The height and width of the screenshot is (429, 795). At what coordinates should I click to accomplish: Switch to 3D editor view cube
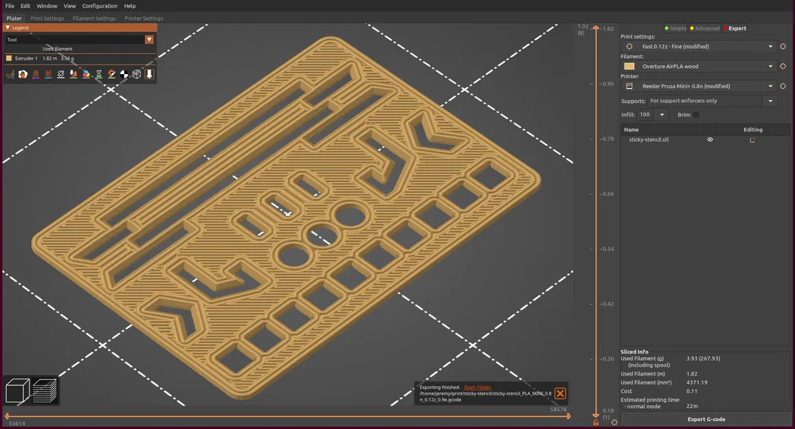coord(17,391)
